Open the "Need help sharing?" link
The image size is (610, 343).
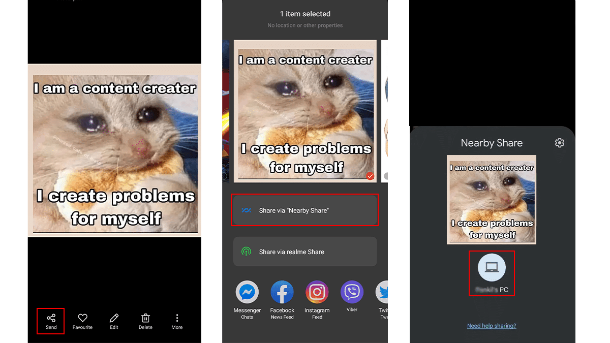(x=492, y=326)
